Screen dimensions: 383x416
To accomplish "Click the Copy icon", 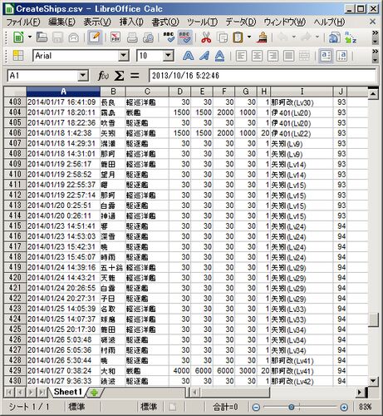I will click(222, 37).
